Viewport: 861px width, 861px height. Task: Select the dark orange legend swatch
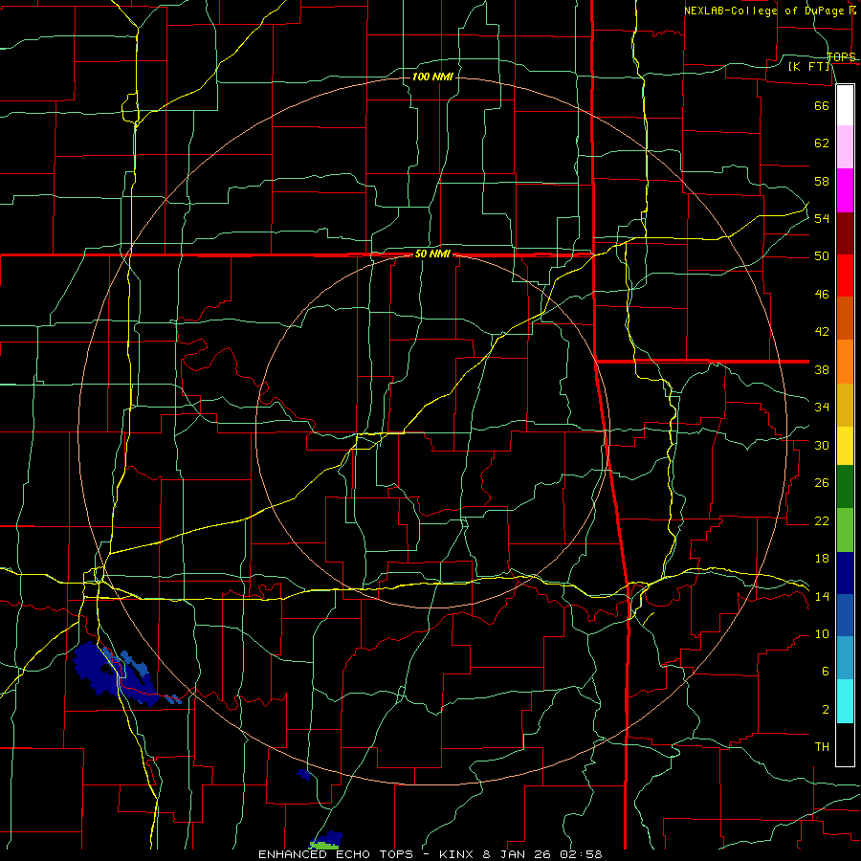[x=845, y=318]
